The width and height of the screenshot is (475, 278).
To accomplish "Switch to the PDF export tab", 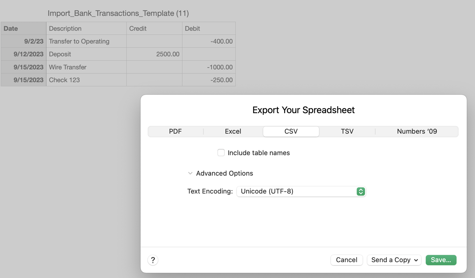I will click(175, 131).
